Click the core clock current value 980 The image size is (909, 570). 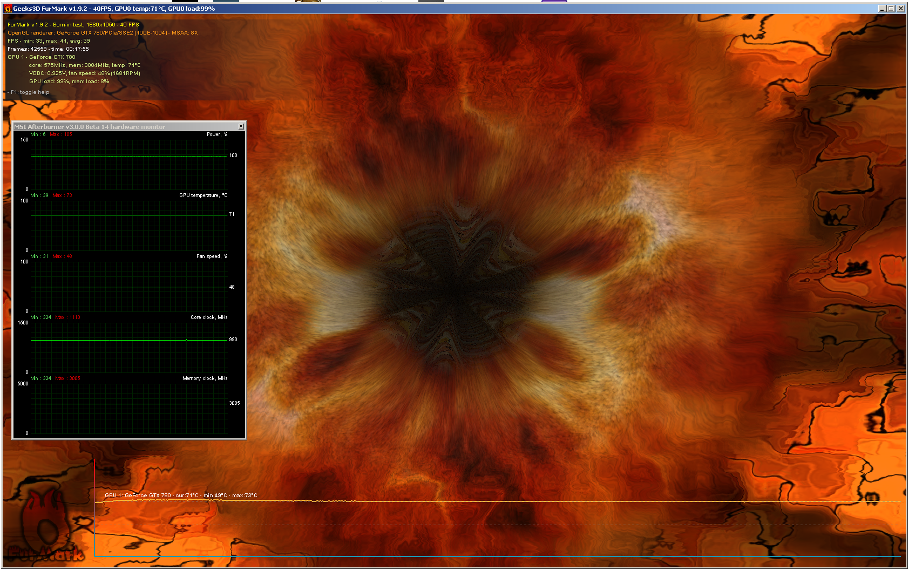click(x=233, y=340)
